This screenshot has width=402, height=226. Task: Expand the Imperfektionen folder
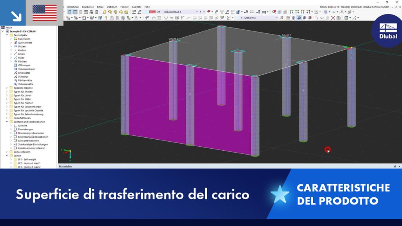pyautogui.click(x=7, y=118)
